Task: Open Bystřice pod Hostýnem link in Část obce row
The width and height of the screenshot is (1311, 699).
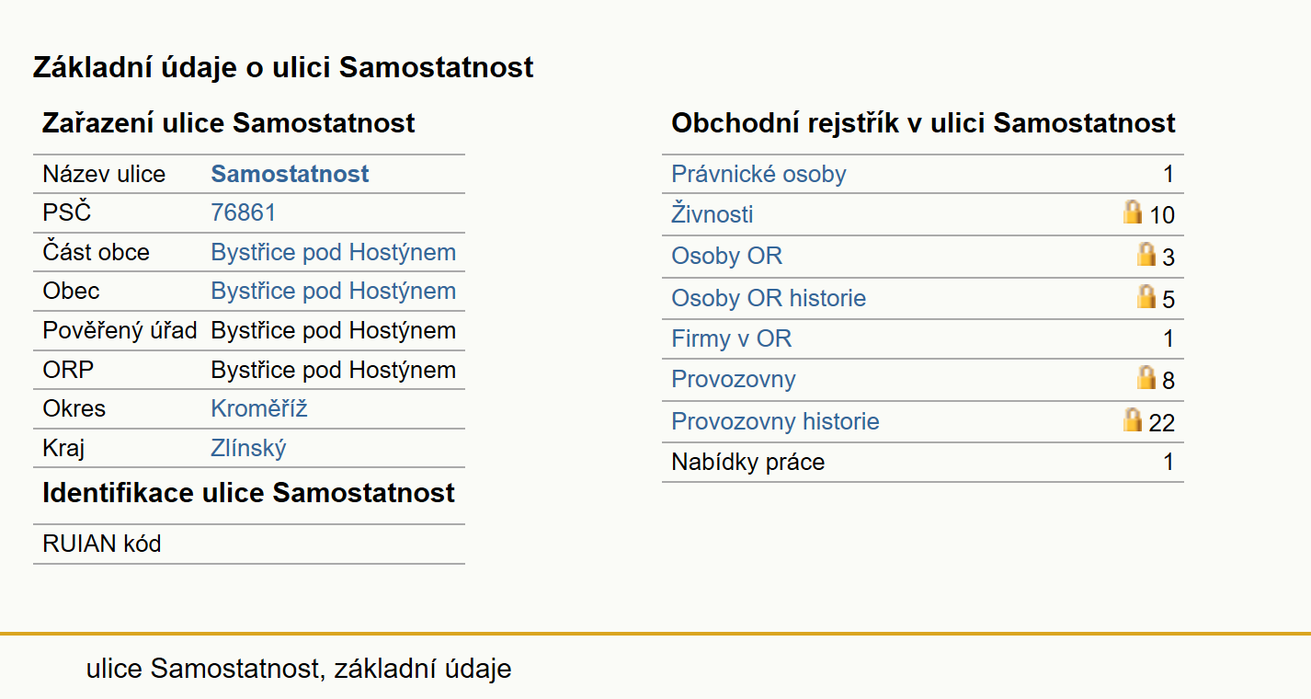Action: pos(333,252)
